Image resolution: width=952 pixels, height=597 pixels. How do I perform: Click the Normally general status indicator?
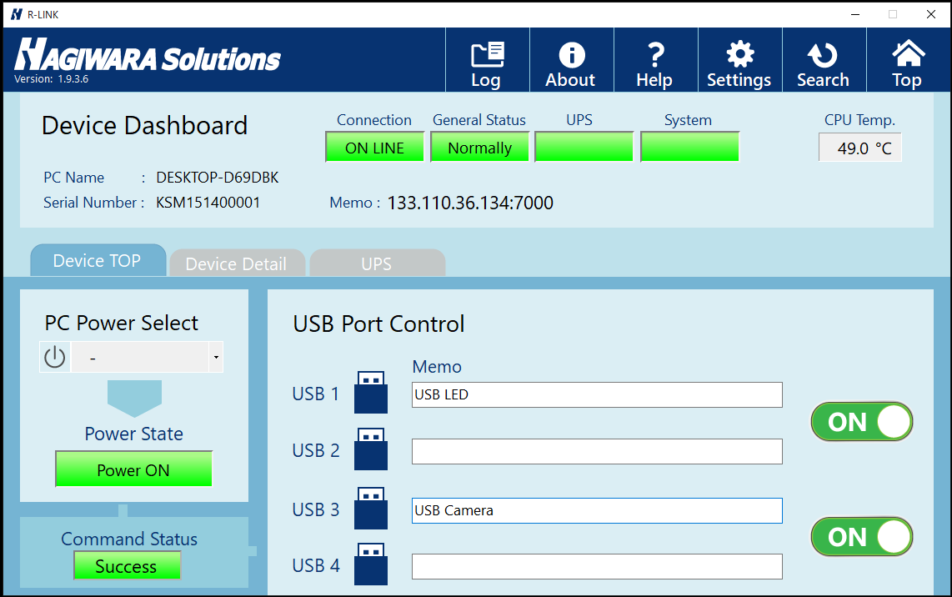pos(479,148)
